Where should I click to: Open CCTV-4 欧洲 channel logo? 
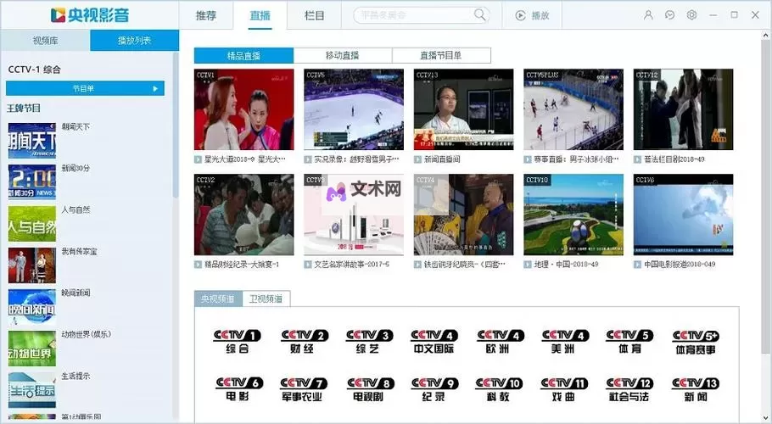point(500,342)
